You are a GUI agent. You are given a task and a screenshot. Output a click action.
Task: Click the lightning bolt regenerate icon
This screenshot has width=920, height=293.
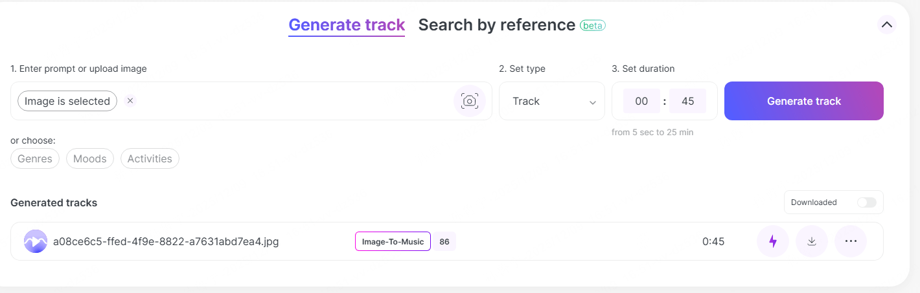772,241
